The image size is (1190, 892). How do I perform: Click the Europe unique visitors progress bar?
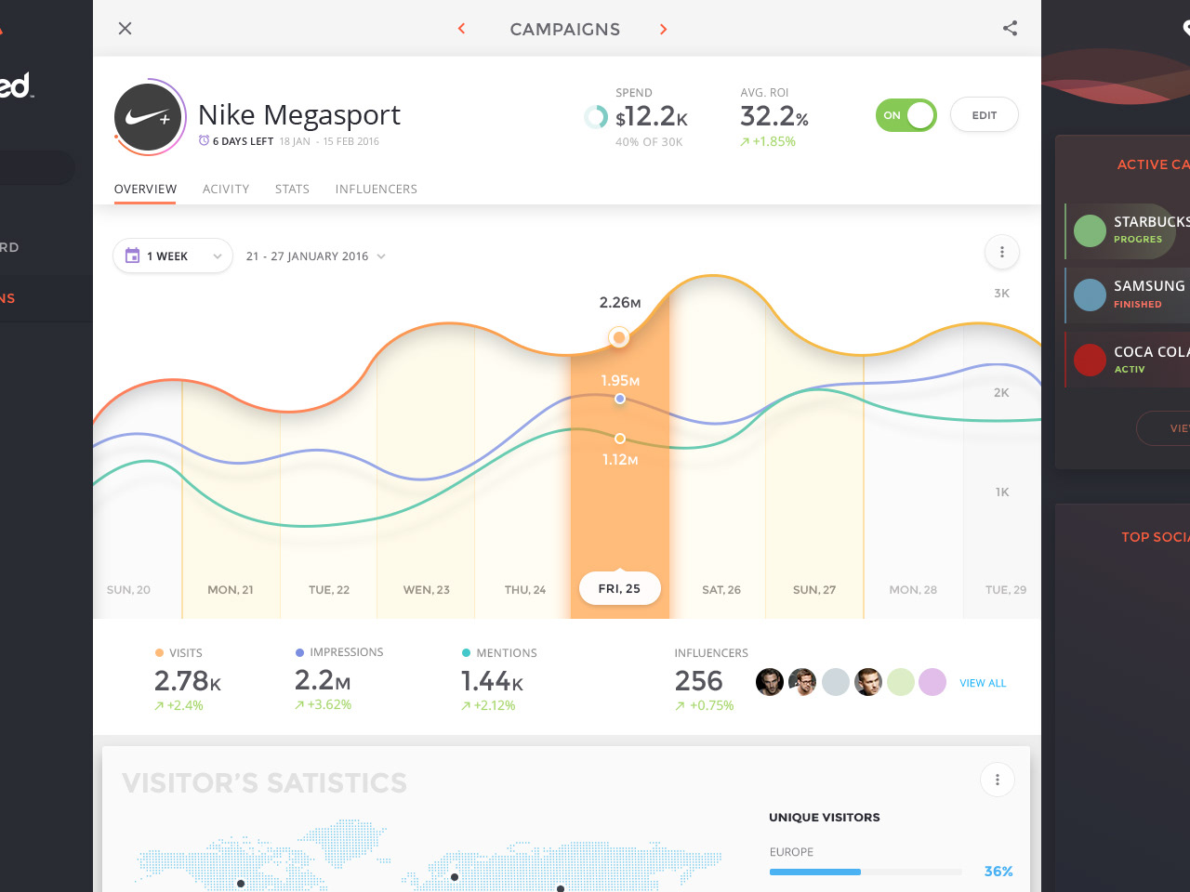pyautogui.click(x=866, y=872)
